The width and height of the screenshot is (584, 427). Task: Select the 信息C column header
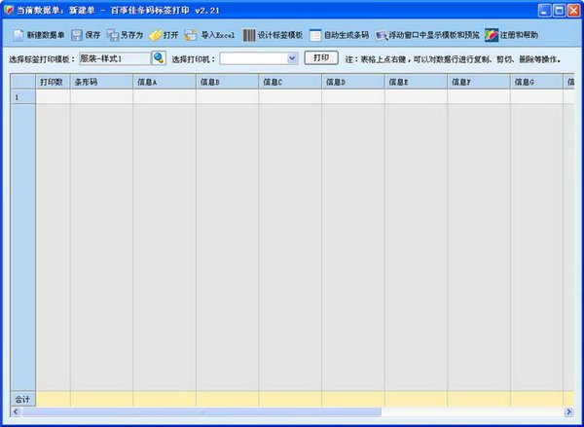tap(290, 82)
